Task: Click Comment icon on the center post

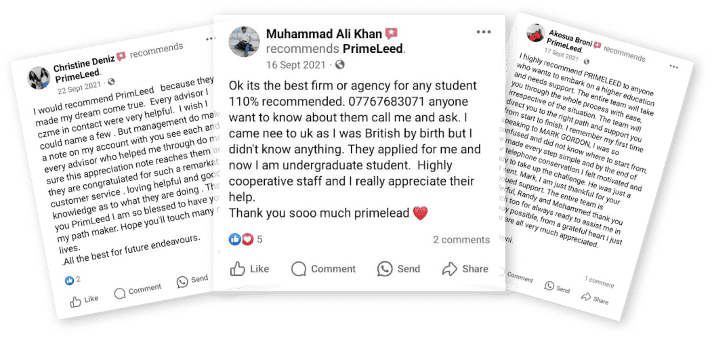Action: tap(299, 269)
